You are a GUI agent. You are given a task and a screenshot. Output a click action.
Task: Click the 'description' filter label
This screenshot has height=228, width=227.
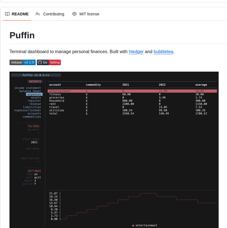click(x=30, y=158)
